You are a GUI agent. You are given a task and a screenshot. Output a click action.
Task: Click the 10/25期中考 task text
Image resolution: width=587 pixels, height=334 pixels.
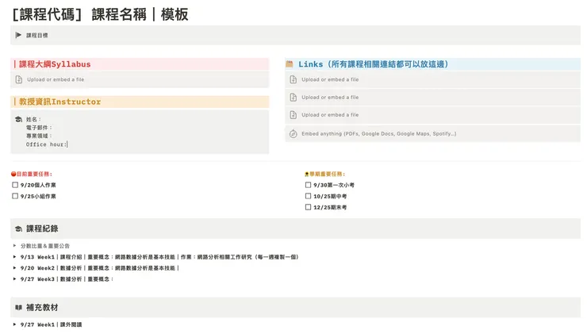[330, 196]
